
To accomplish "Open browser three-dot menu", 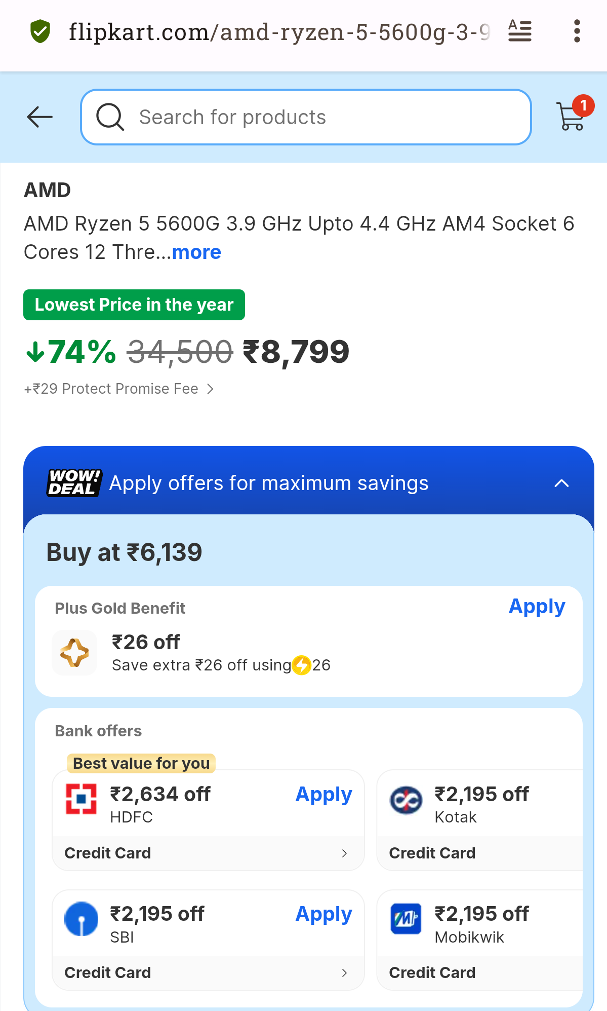I will pos(577,31).
